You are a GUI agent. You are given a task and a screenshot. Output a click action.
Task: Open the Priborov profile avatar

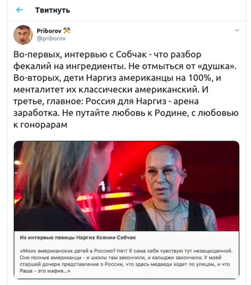pos(23,35)
